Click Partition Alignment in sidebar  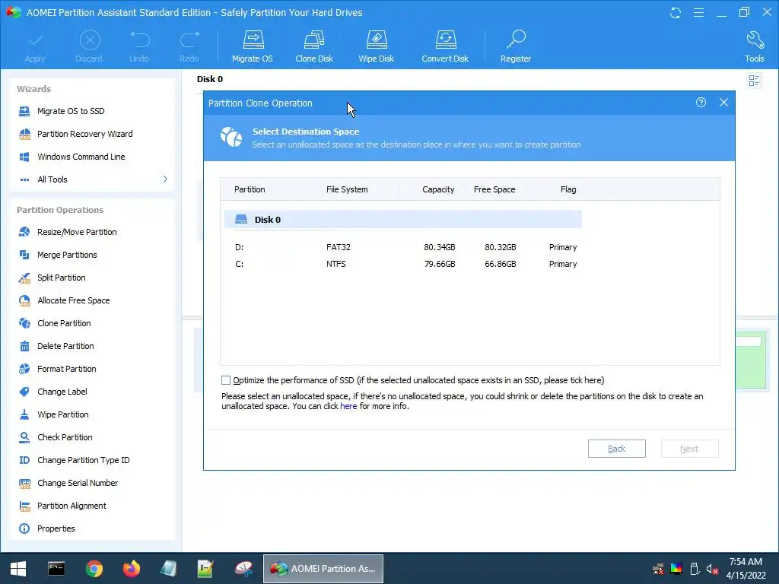click(72, 506)
